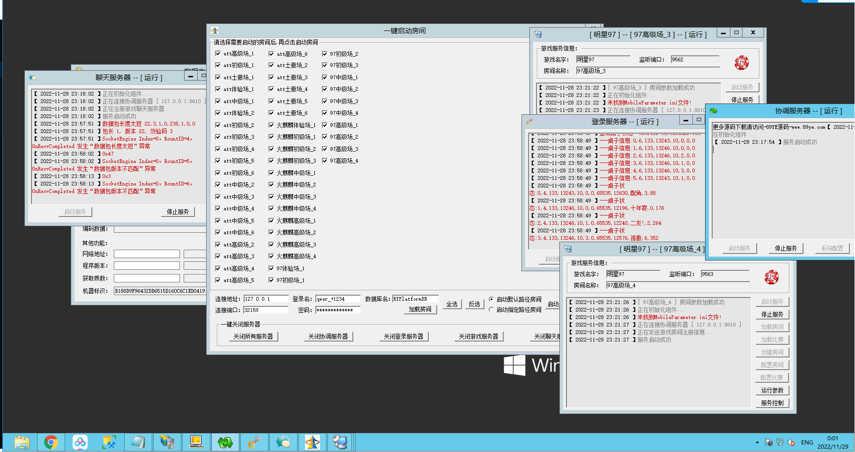Image resolution: width=855 pixels, height=452 pixels.
Task: Show hidden tray icons arrow
Action: click(x=757, y=442)
